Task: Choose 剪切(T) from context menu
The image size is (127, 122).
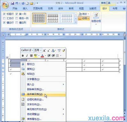Action: [x=43, y=64]
